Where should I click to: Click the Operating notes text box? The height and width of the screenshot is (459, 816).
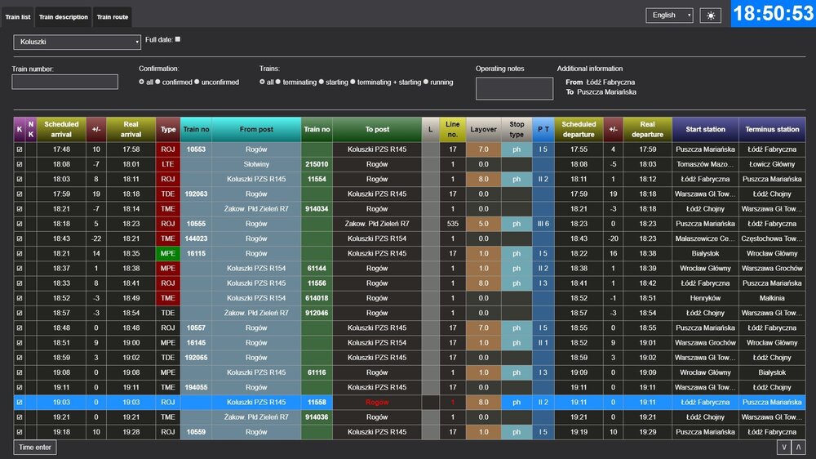pyautogui.click(x=514, y=88)
